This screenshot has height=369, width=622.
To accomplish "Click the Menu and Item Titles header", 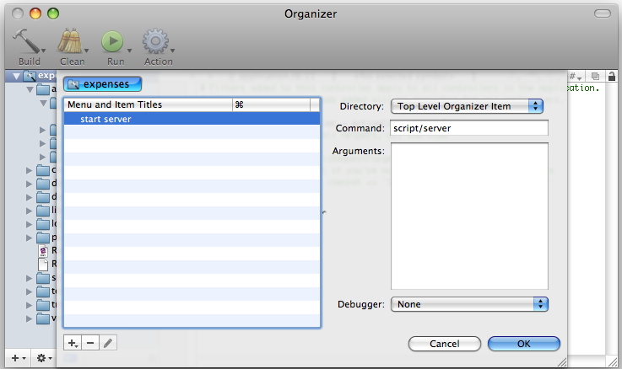I will (x=148, y=104).
